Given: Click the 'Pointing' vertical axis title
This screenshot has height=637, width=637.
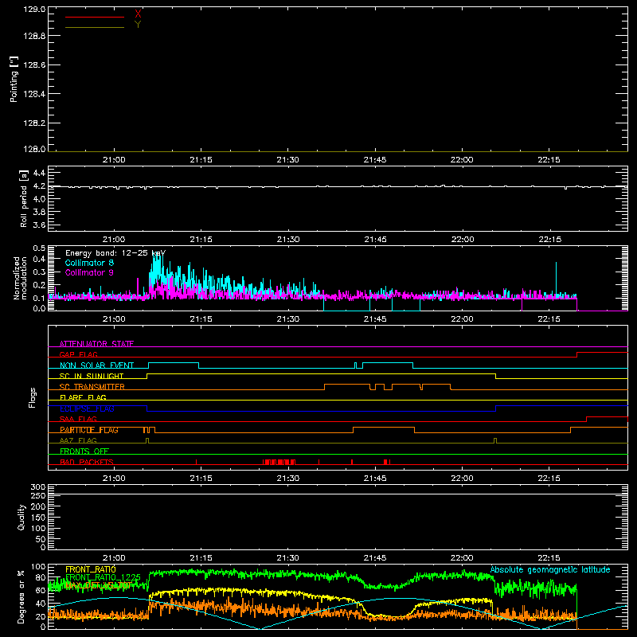Looking at the screenshot, I should (x=14, y=79).
